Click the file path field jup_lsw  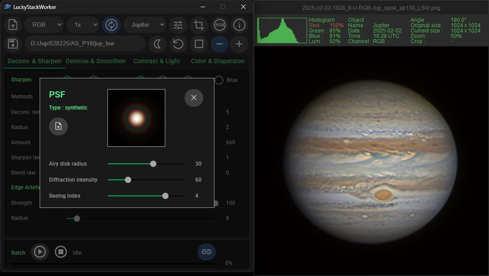click(x=85, y=43)
